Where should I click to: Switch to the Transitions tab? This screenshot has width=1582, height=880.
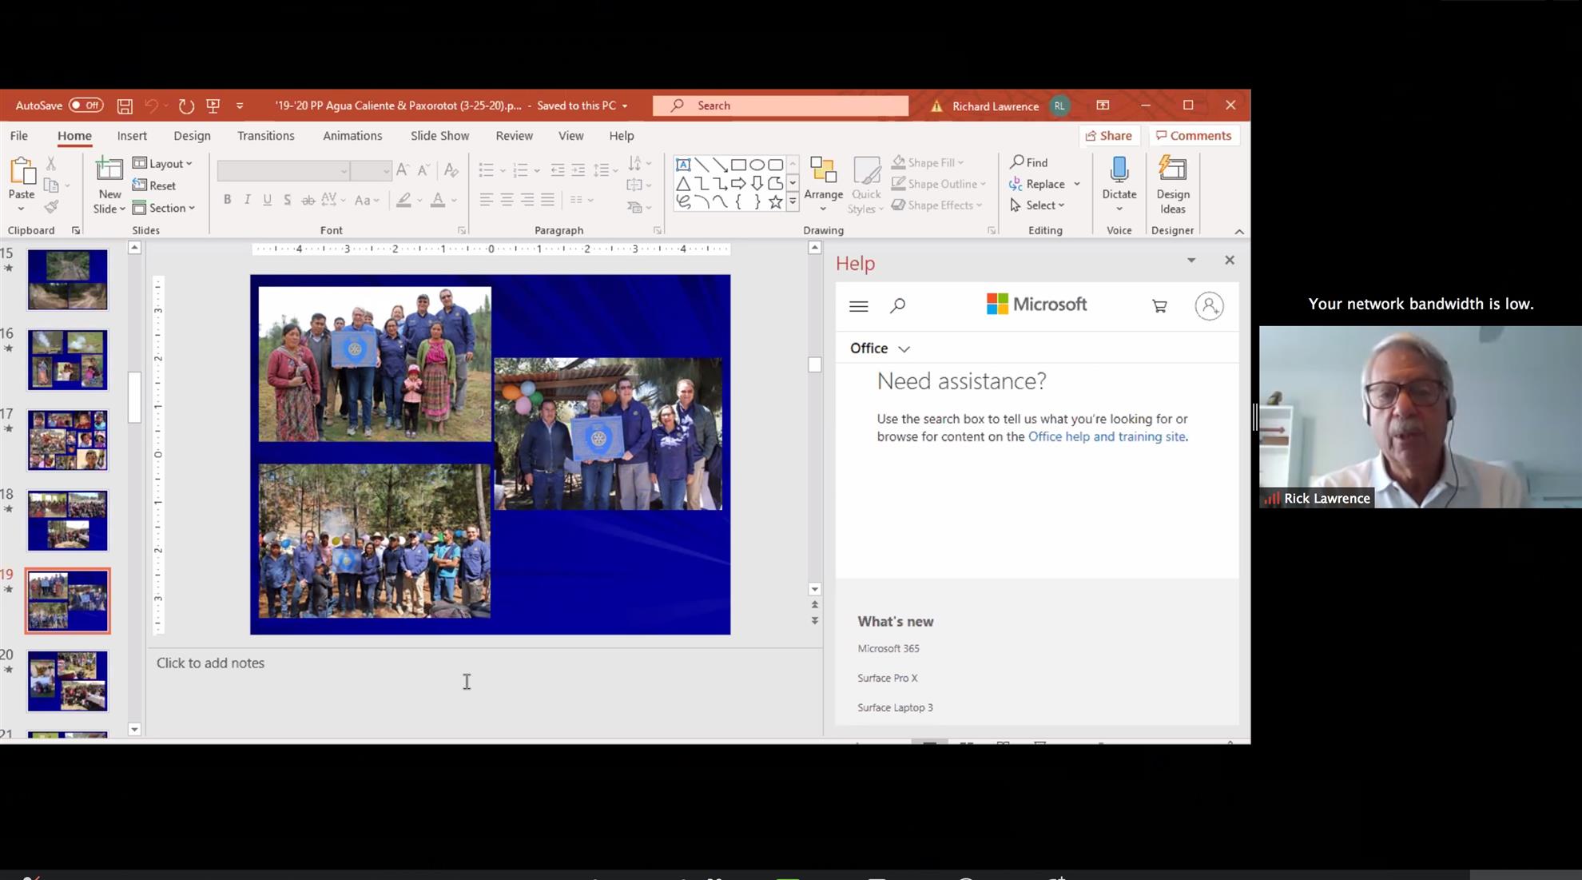pos(265,136)
